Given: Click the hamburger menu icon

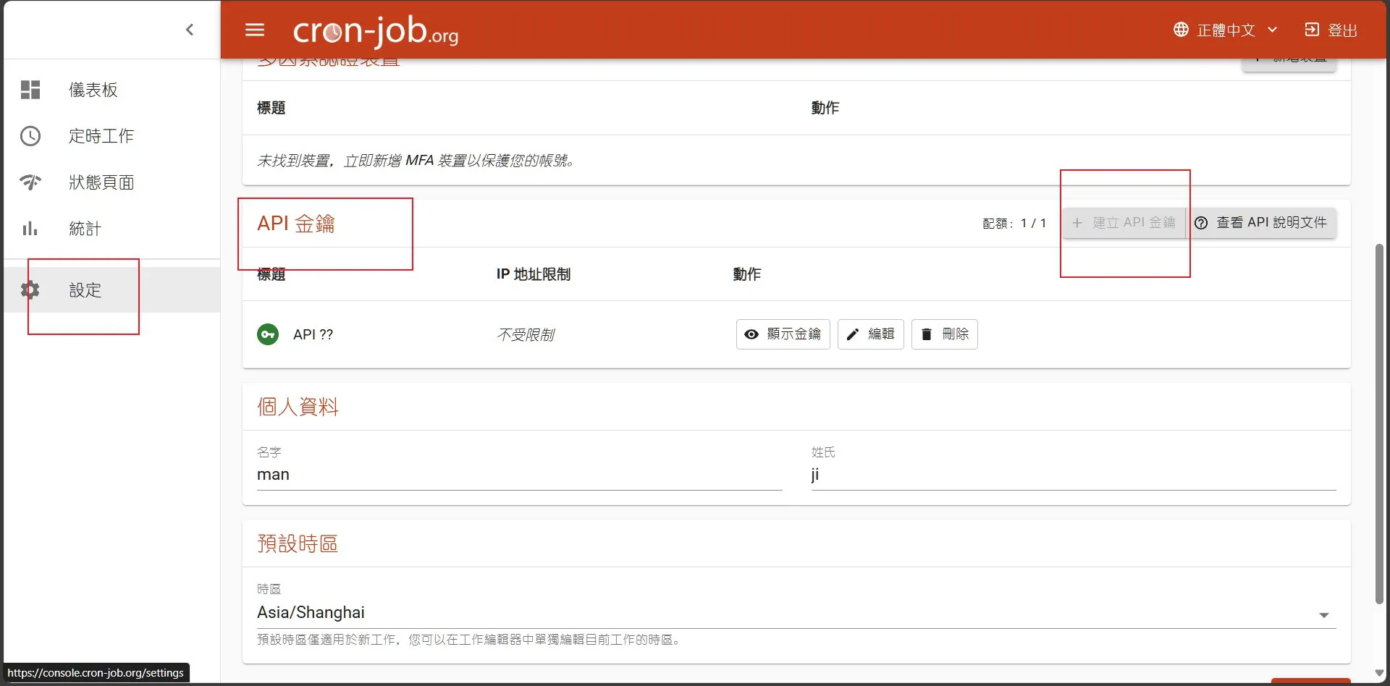Looking at the screenshot, I should click(255, 30).
